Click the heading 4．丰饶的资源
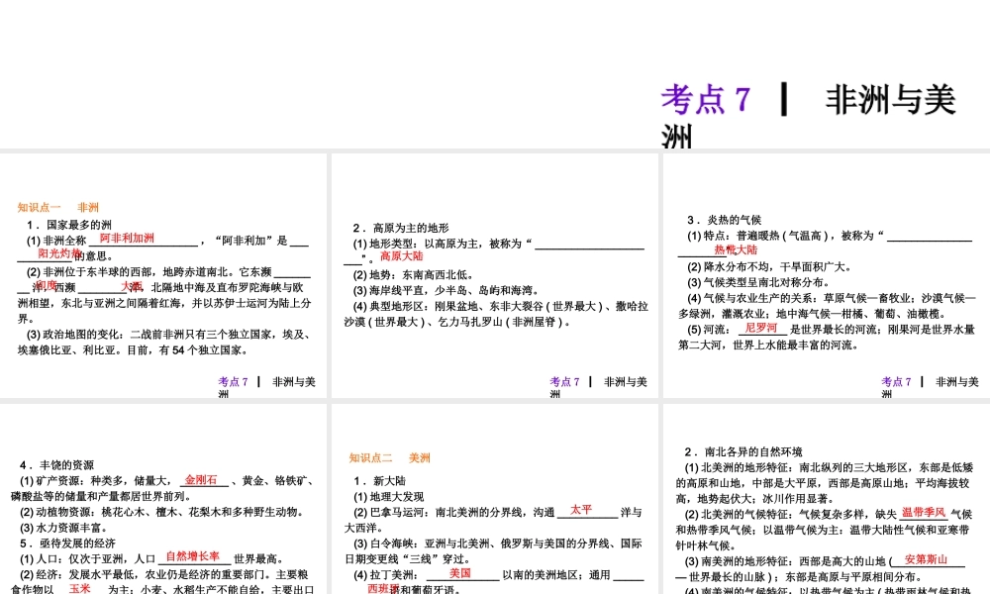990x594 pixels. click(56, 464)
